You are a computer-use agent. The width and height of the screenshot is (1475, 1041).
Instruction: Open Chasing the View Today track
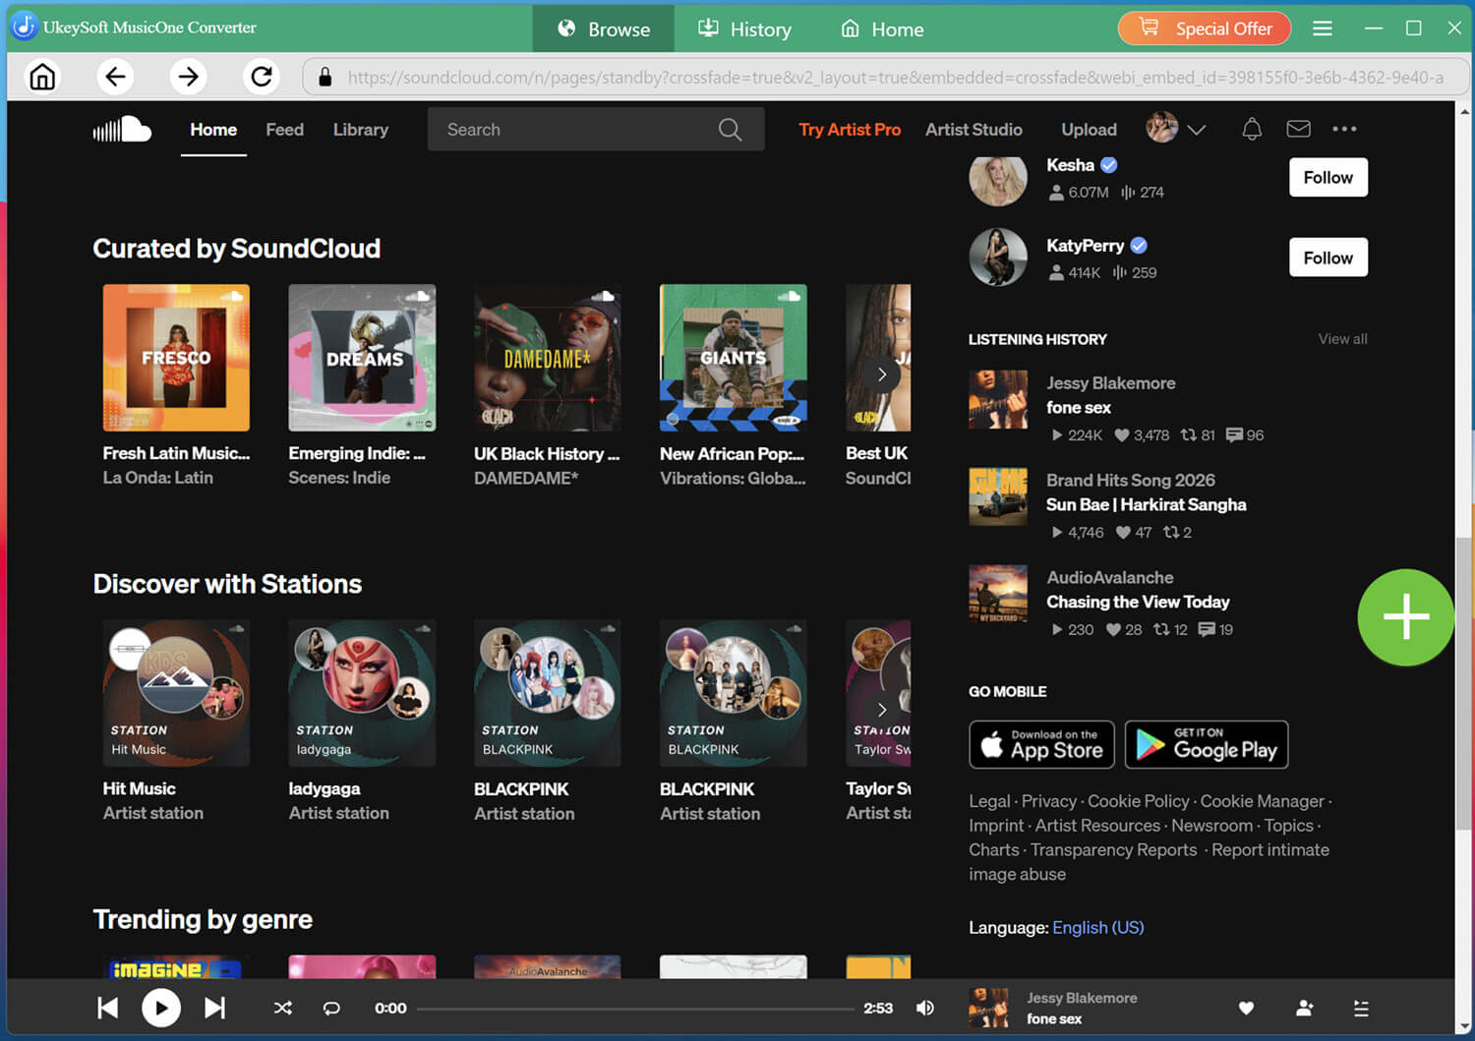pyautogui.click(x=1138, y=602)
